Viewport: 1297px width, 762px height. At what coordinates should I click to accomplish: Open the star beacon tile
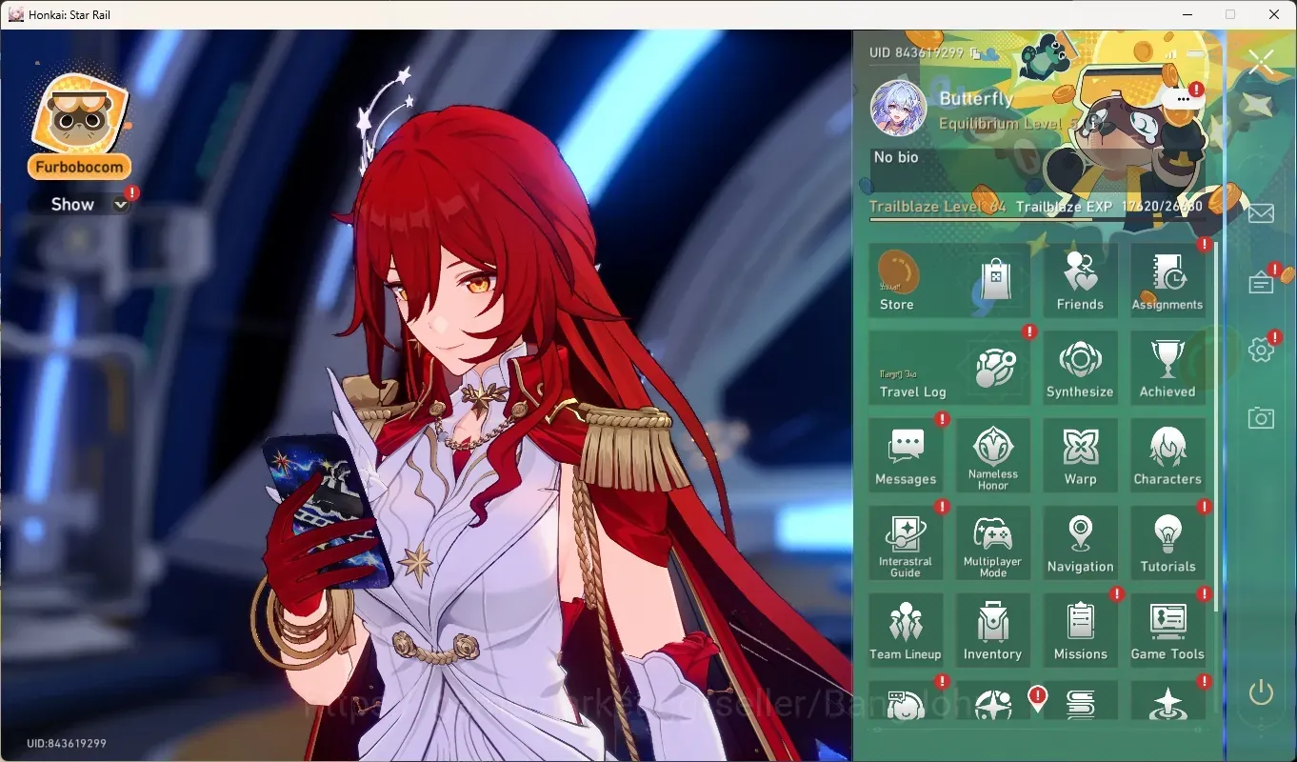pos(1167,701)
